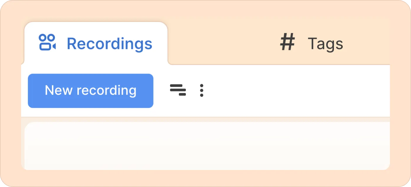Click the blank toolbar area right of kebab menu
This screenshot has height=187, width=411.
298,91
